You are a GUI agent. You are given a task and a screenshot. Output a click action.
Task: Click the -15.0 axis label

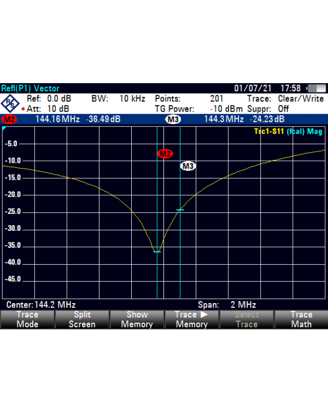13,178
